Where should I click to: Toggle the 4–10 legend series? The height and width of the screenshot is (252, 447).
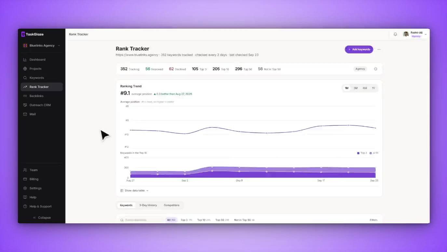[374, 153]
